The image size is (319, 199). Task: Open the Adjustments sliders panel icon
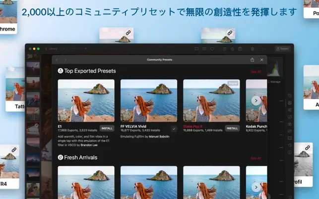pos(290,110)
